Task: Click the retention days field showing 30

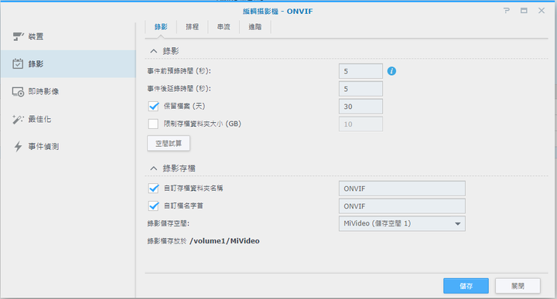Action: 361,107
